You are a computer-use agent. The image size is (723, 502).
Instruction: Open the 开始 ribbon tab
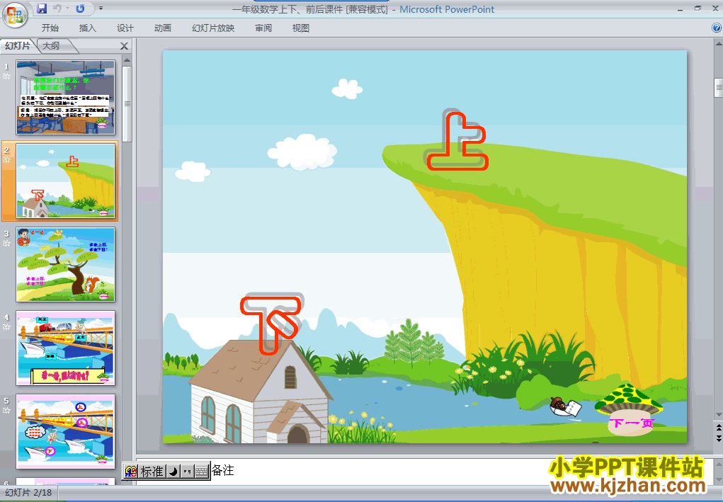(x=50, y=28)
